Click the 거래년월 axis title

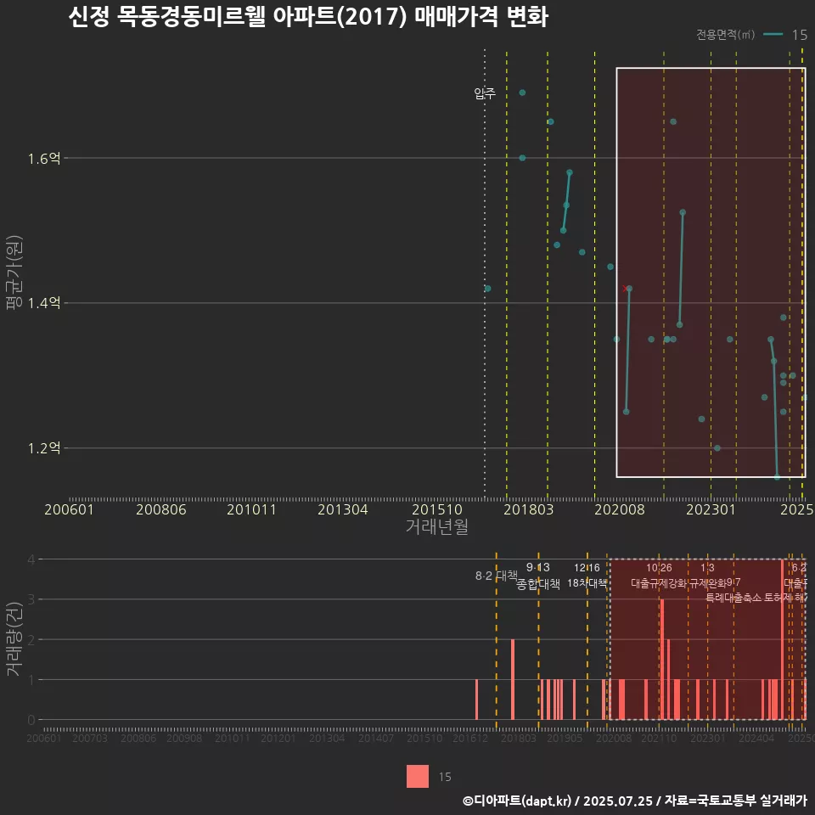436,526
